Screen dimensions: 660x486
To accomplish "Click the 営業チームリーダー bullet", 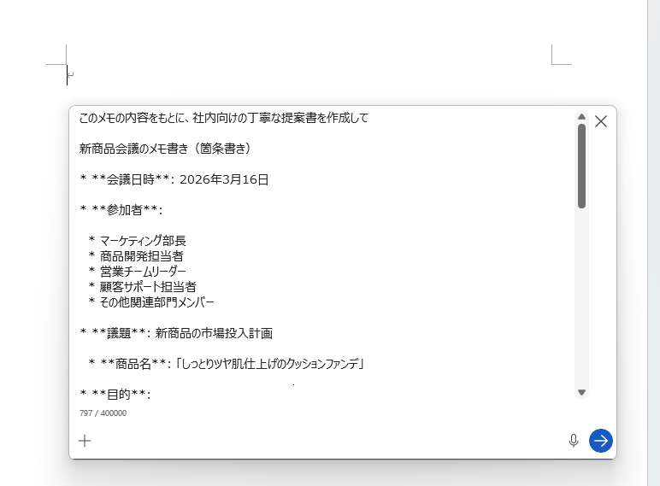I will click(x=138, y=272).
